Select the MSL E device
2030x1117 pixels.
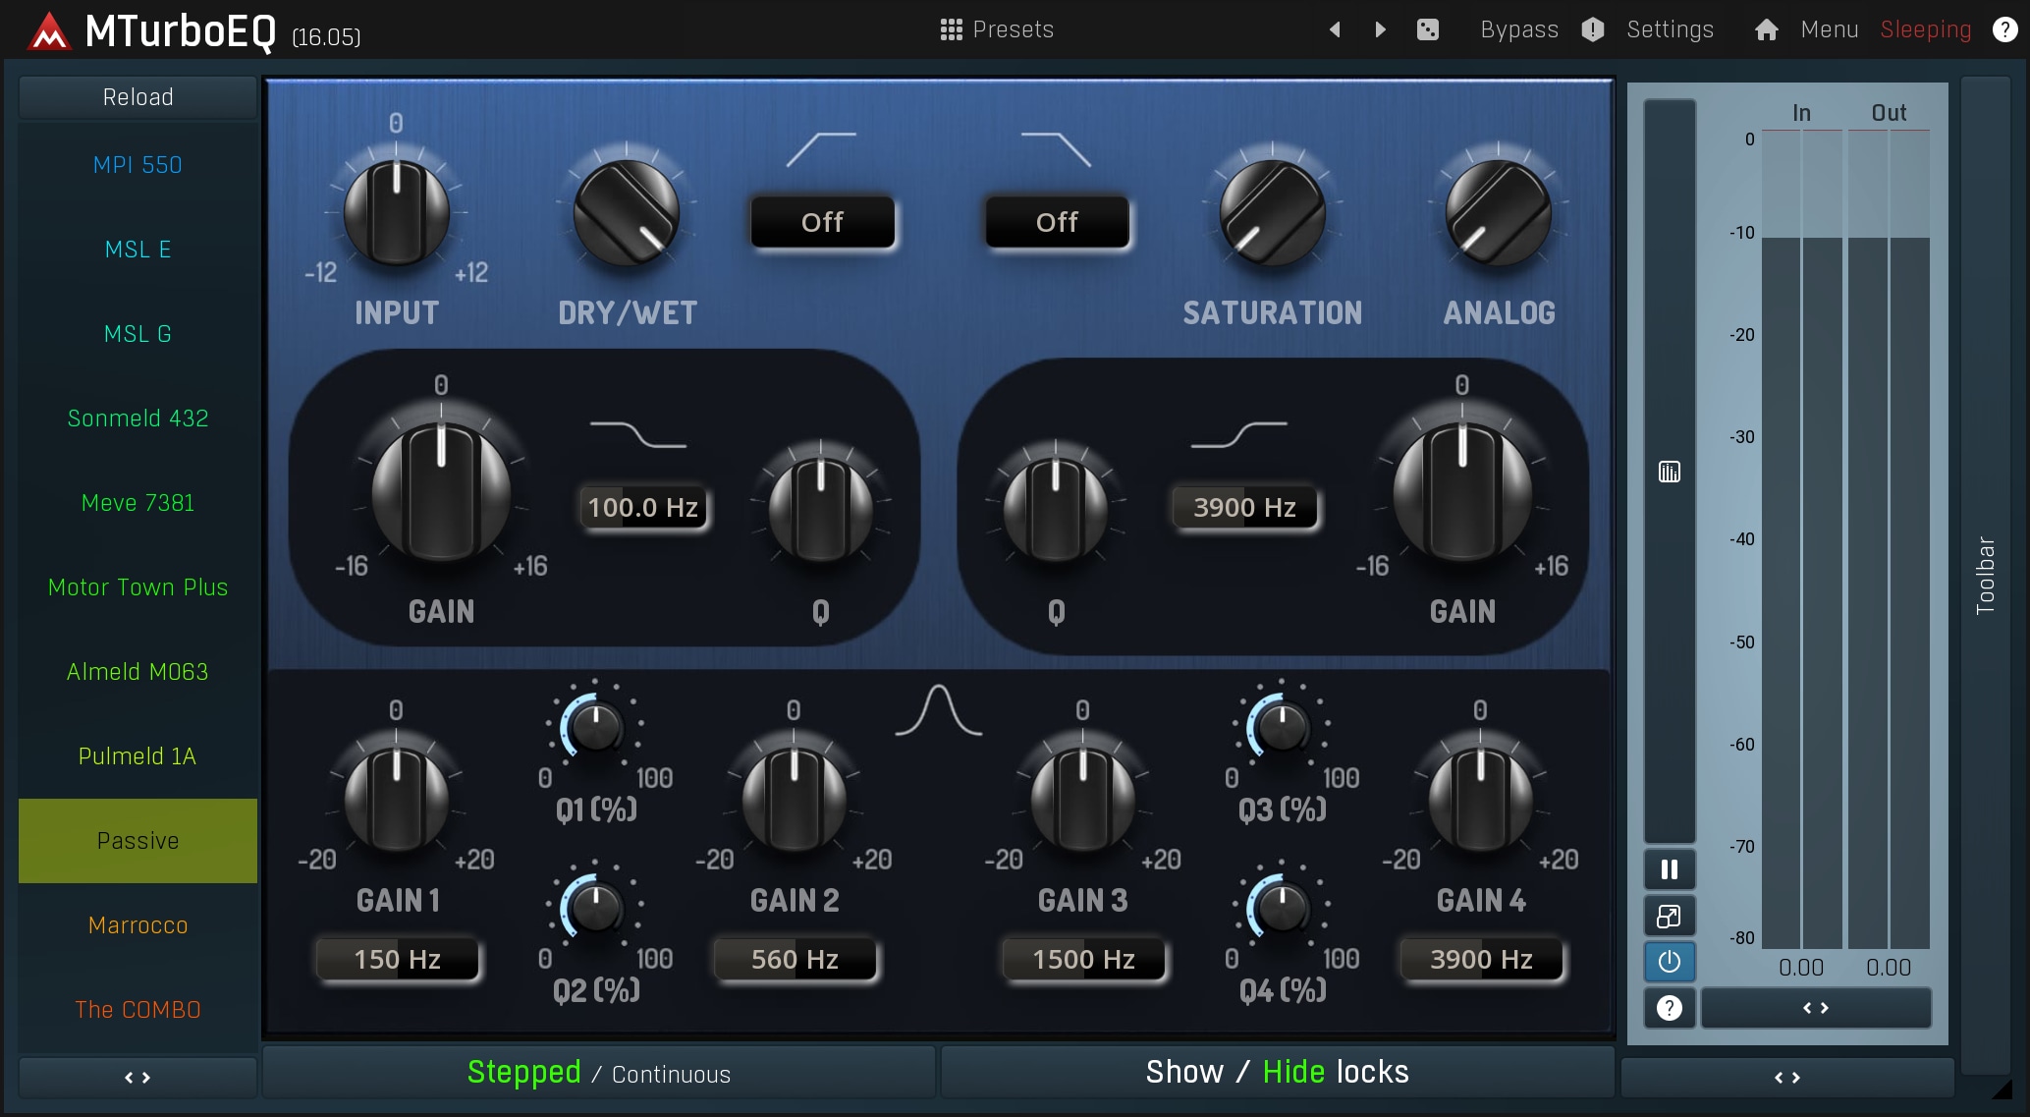coord(137,250)
